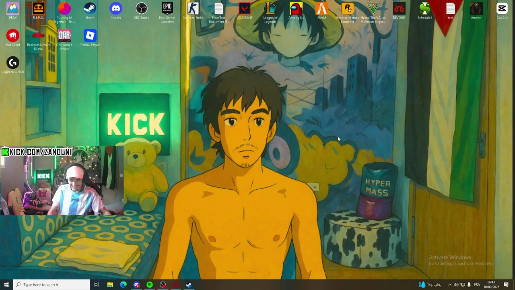Image resolution: width=515 pixels, height=290 pixels.
Task: Open Task View in the taskbar
Action: [x=97, y=285]
